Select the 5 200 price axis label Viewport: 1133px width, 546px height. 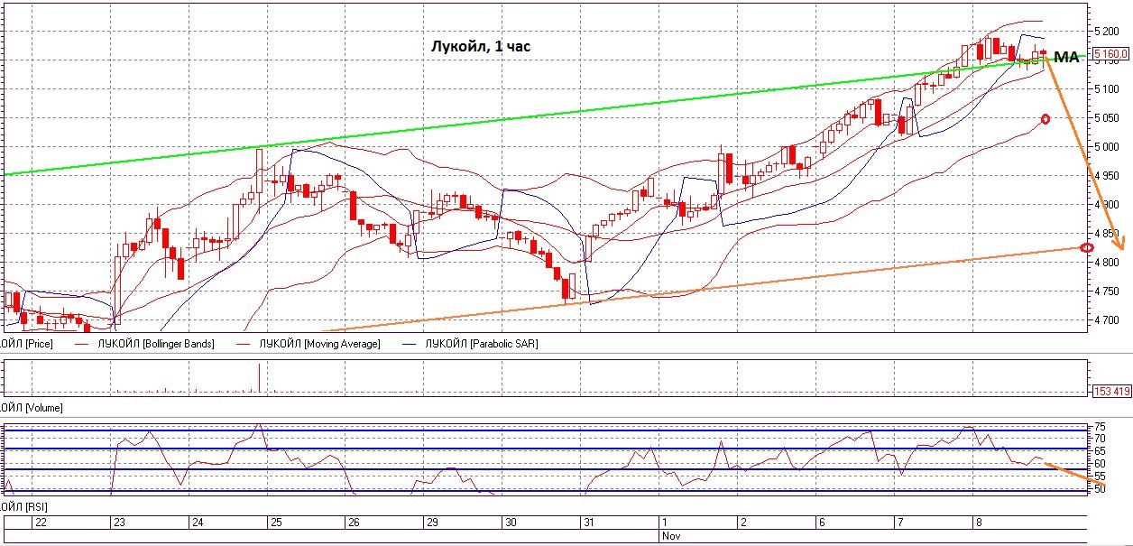point(1108,31)
